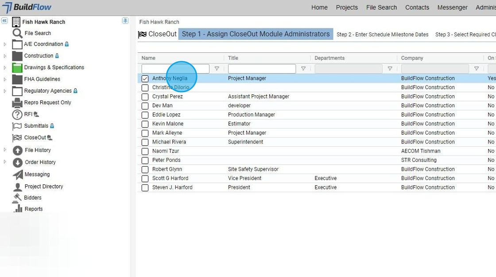Expand the Drawings & Specifications tree node
The height and width of the screenshot is (277, 496).
(5, 68)
